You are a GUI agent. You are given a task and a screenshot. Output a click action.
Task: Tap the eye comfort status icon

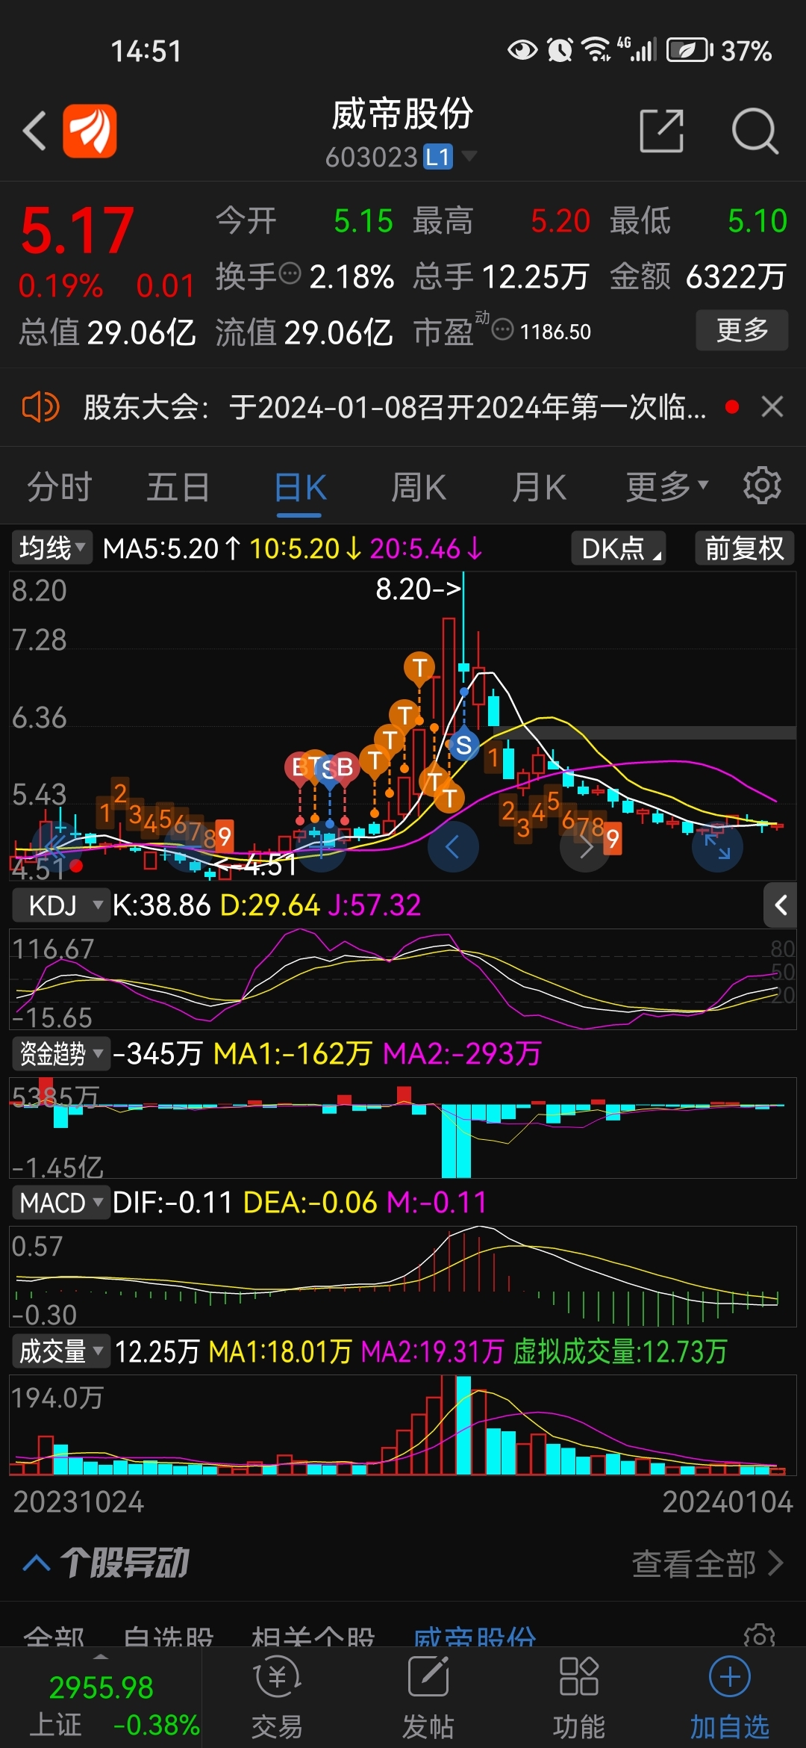522,50
